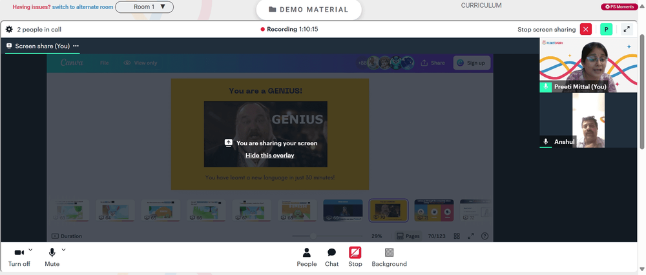Open call settings gear icon
Image resolution: width=646 pixels, height=275 pixels.
tap(9, 29)
